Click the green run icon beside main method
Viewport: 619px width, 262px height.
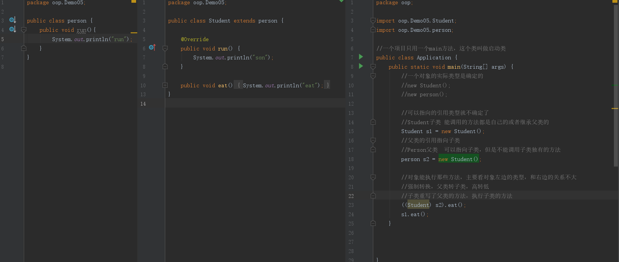click(x=361, y=66)
